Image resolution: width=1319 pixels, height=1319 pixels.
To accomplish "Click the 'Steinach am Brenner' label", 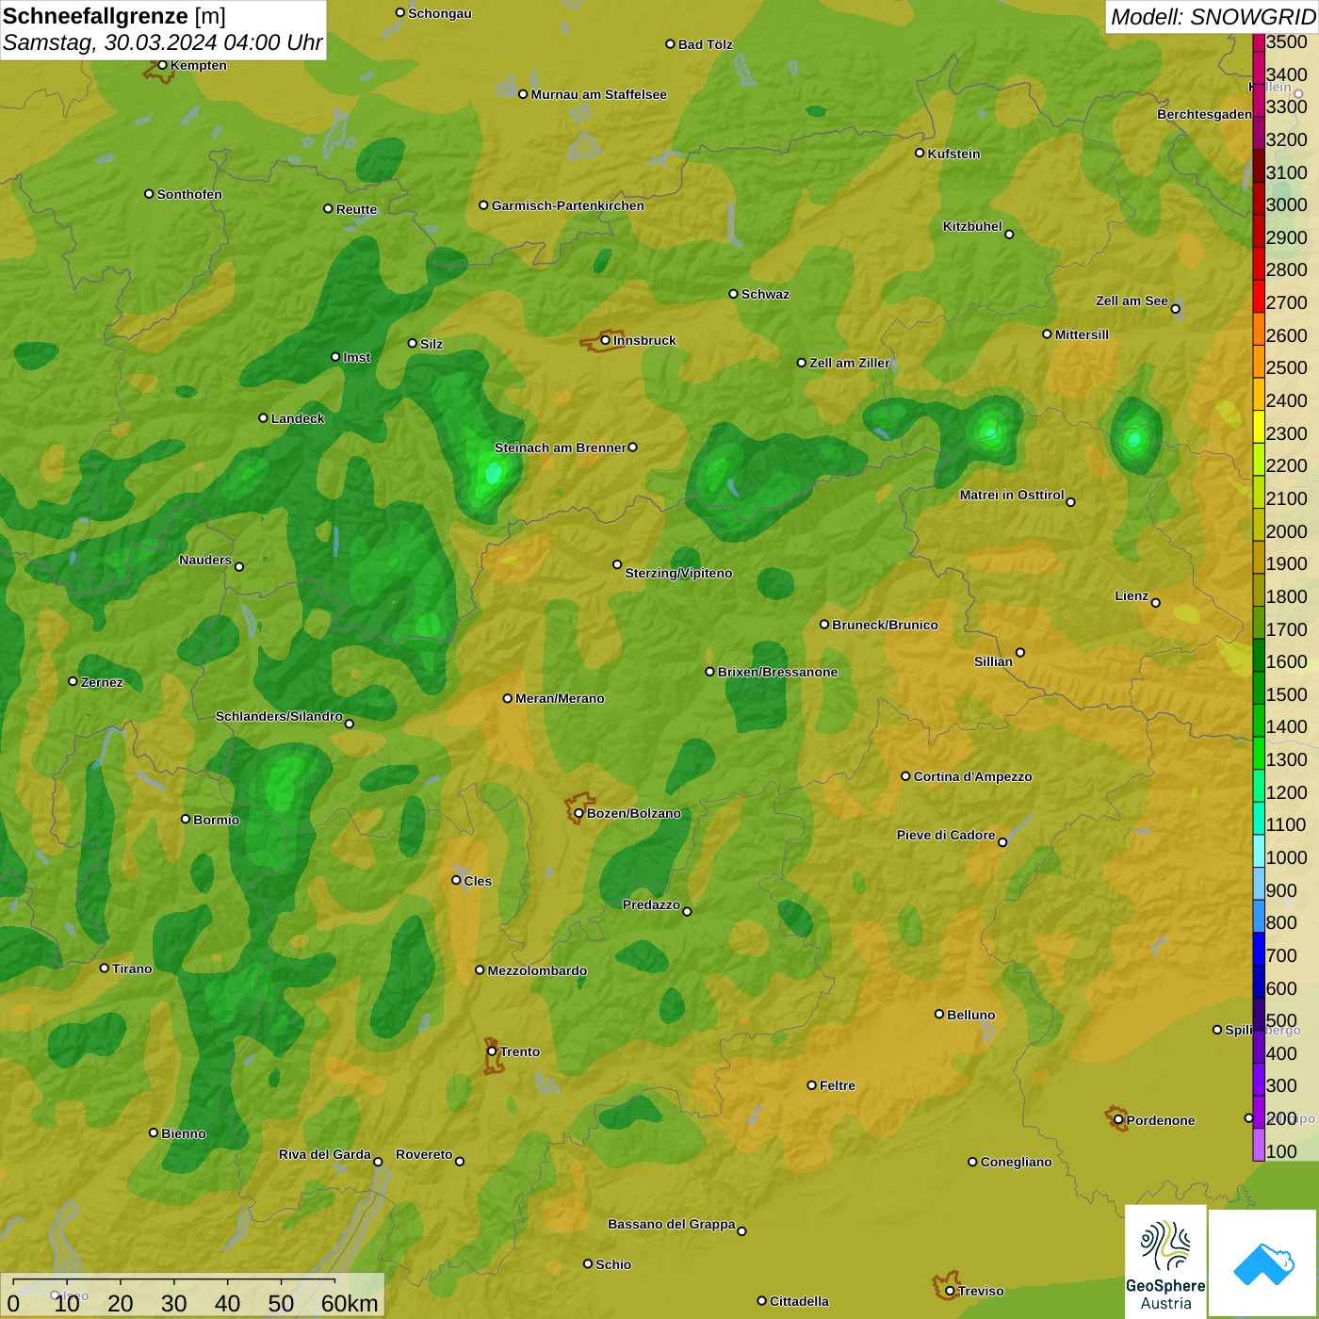I will 561,448.
